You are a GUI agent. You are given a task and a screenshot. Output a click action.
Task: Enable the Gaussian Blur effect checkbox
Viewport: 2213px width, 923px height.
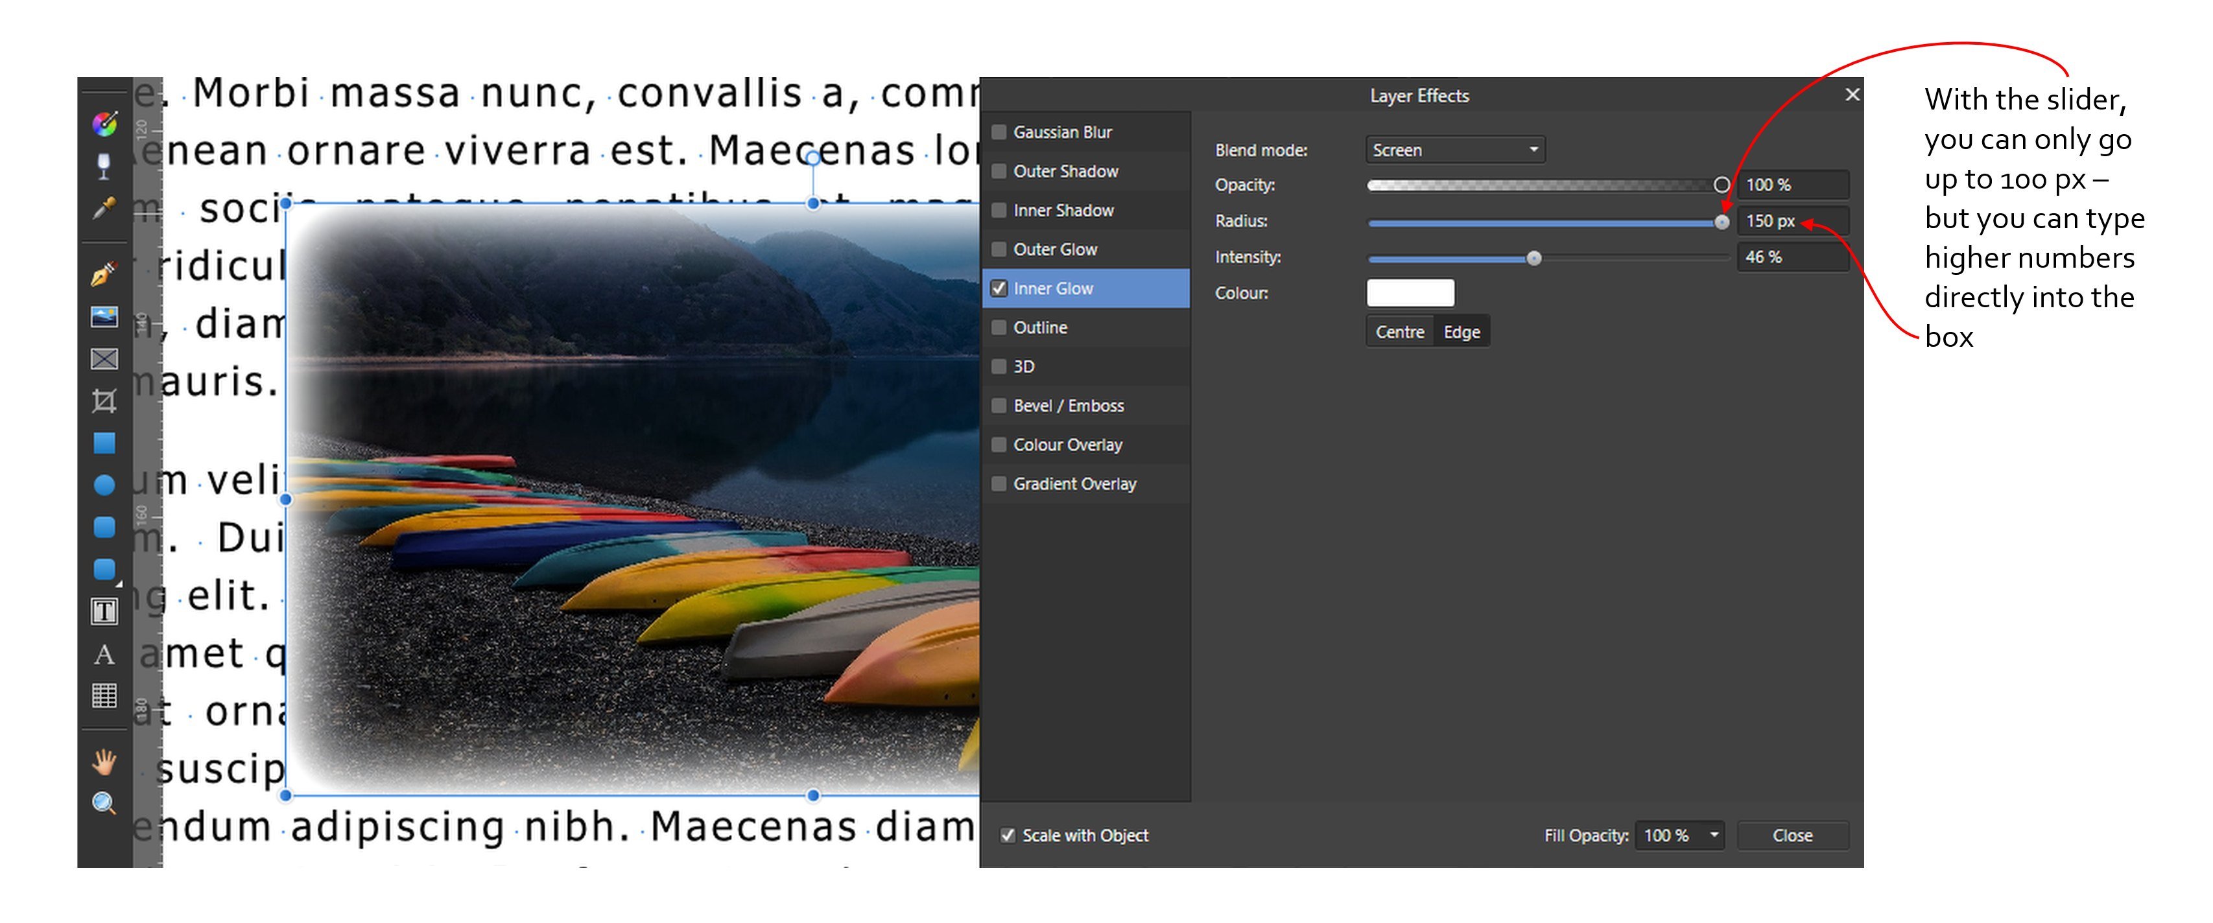pos(999,132)
